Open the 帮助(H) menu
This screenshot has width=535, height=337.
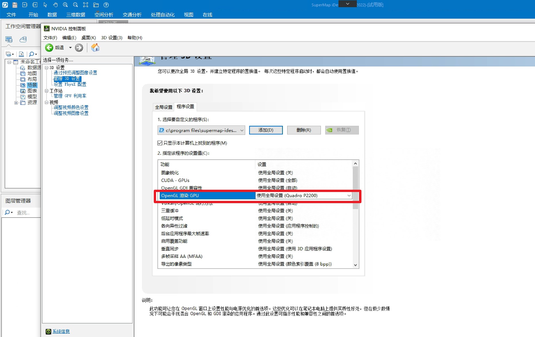point(135,38)
